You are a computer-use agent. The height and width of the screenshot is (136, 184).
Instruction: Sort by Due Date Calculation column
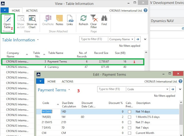[69, 105]
